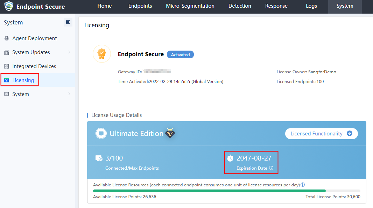Go to the Detection tab
The height and width of the screenshot is (208, 373).
pyautogui.click(x=240, y=6)
